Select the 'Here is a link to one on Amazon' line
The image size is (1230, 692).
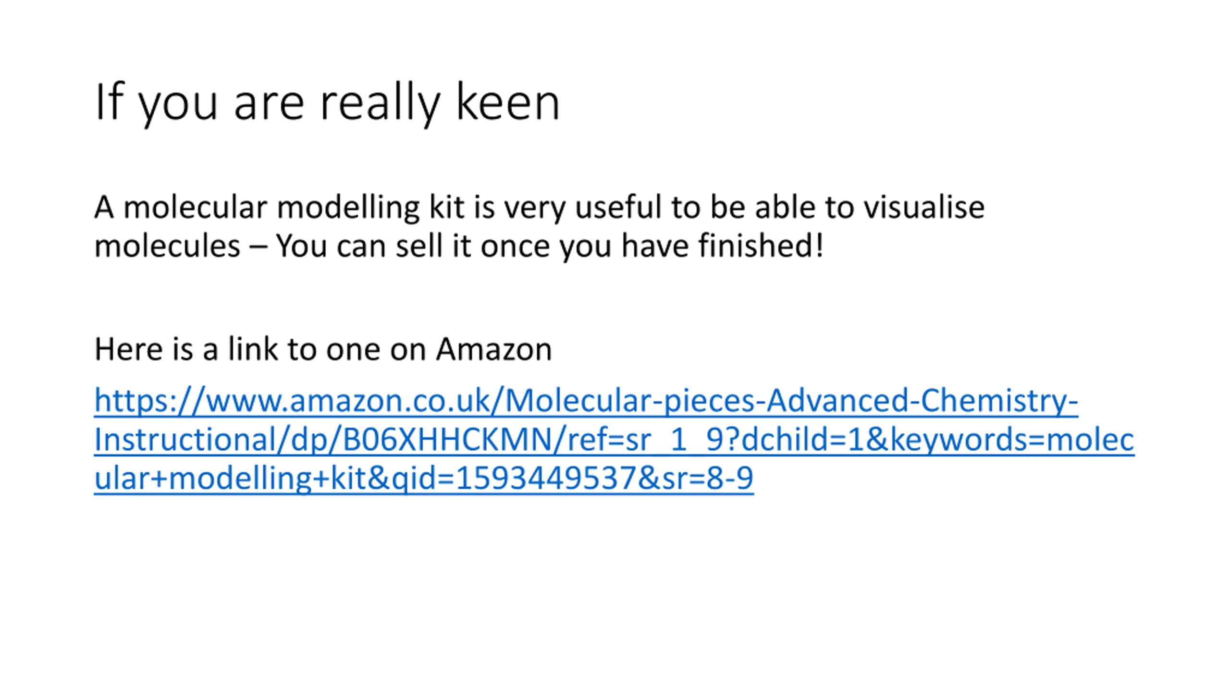[323, 349]
